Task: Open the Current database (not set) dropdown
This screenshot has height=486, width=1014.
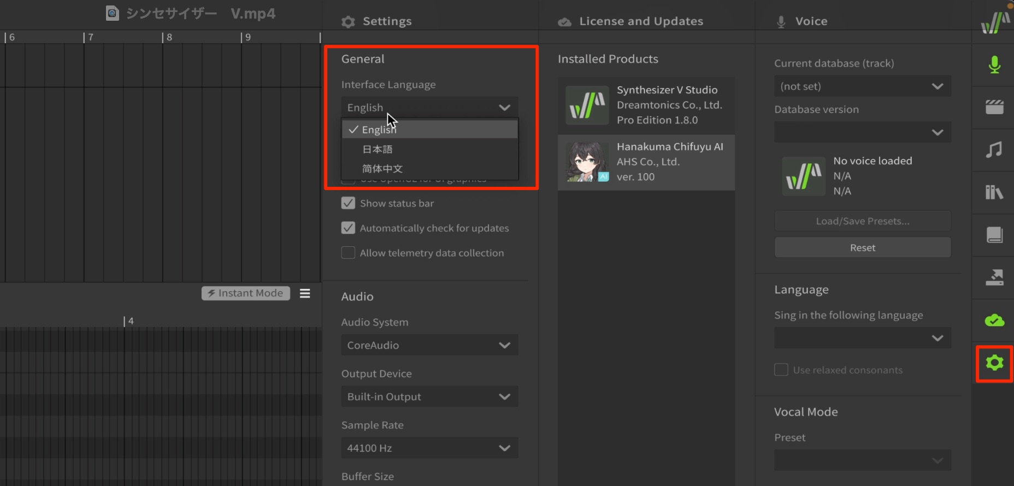Action: coord(863,86)
